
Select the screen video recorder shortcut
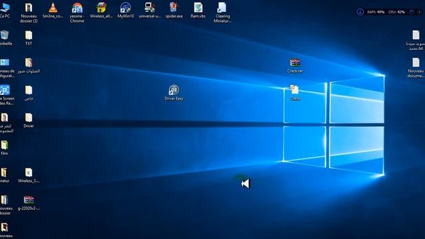pos(6,96)
